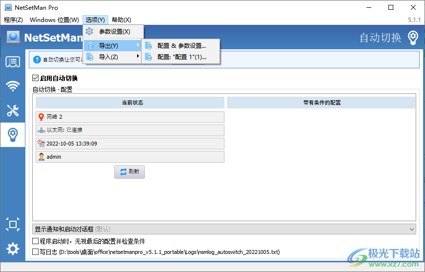425x272 pixels.
Task: Enable 程序启动时，无视最后的配置并检查条件 checkbox
Action: [35, 241]
